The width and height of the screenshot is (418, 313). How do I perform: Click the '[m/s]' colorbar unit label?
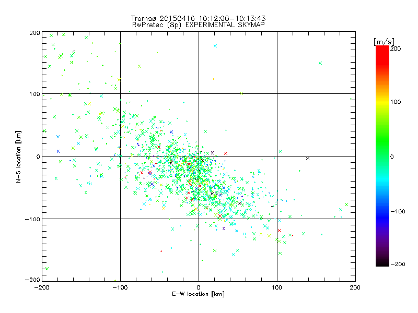pos(384,42)
